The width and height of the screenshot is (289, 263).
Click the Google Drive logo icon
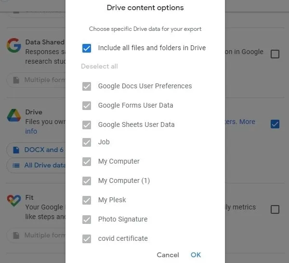(14, 115)
